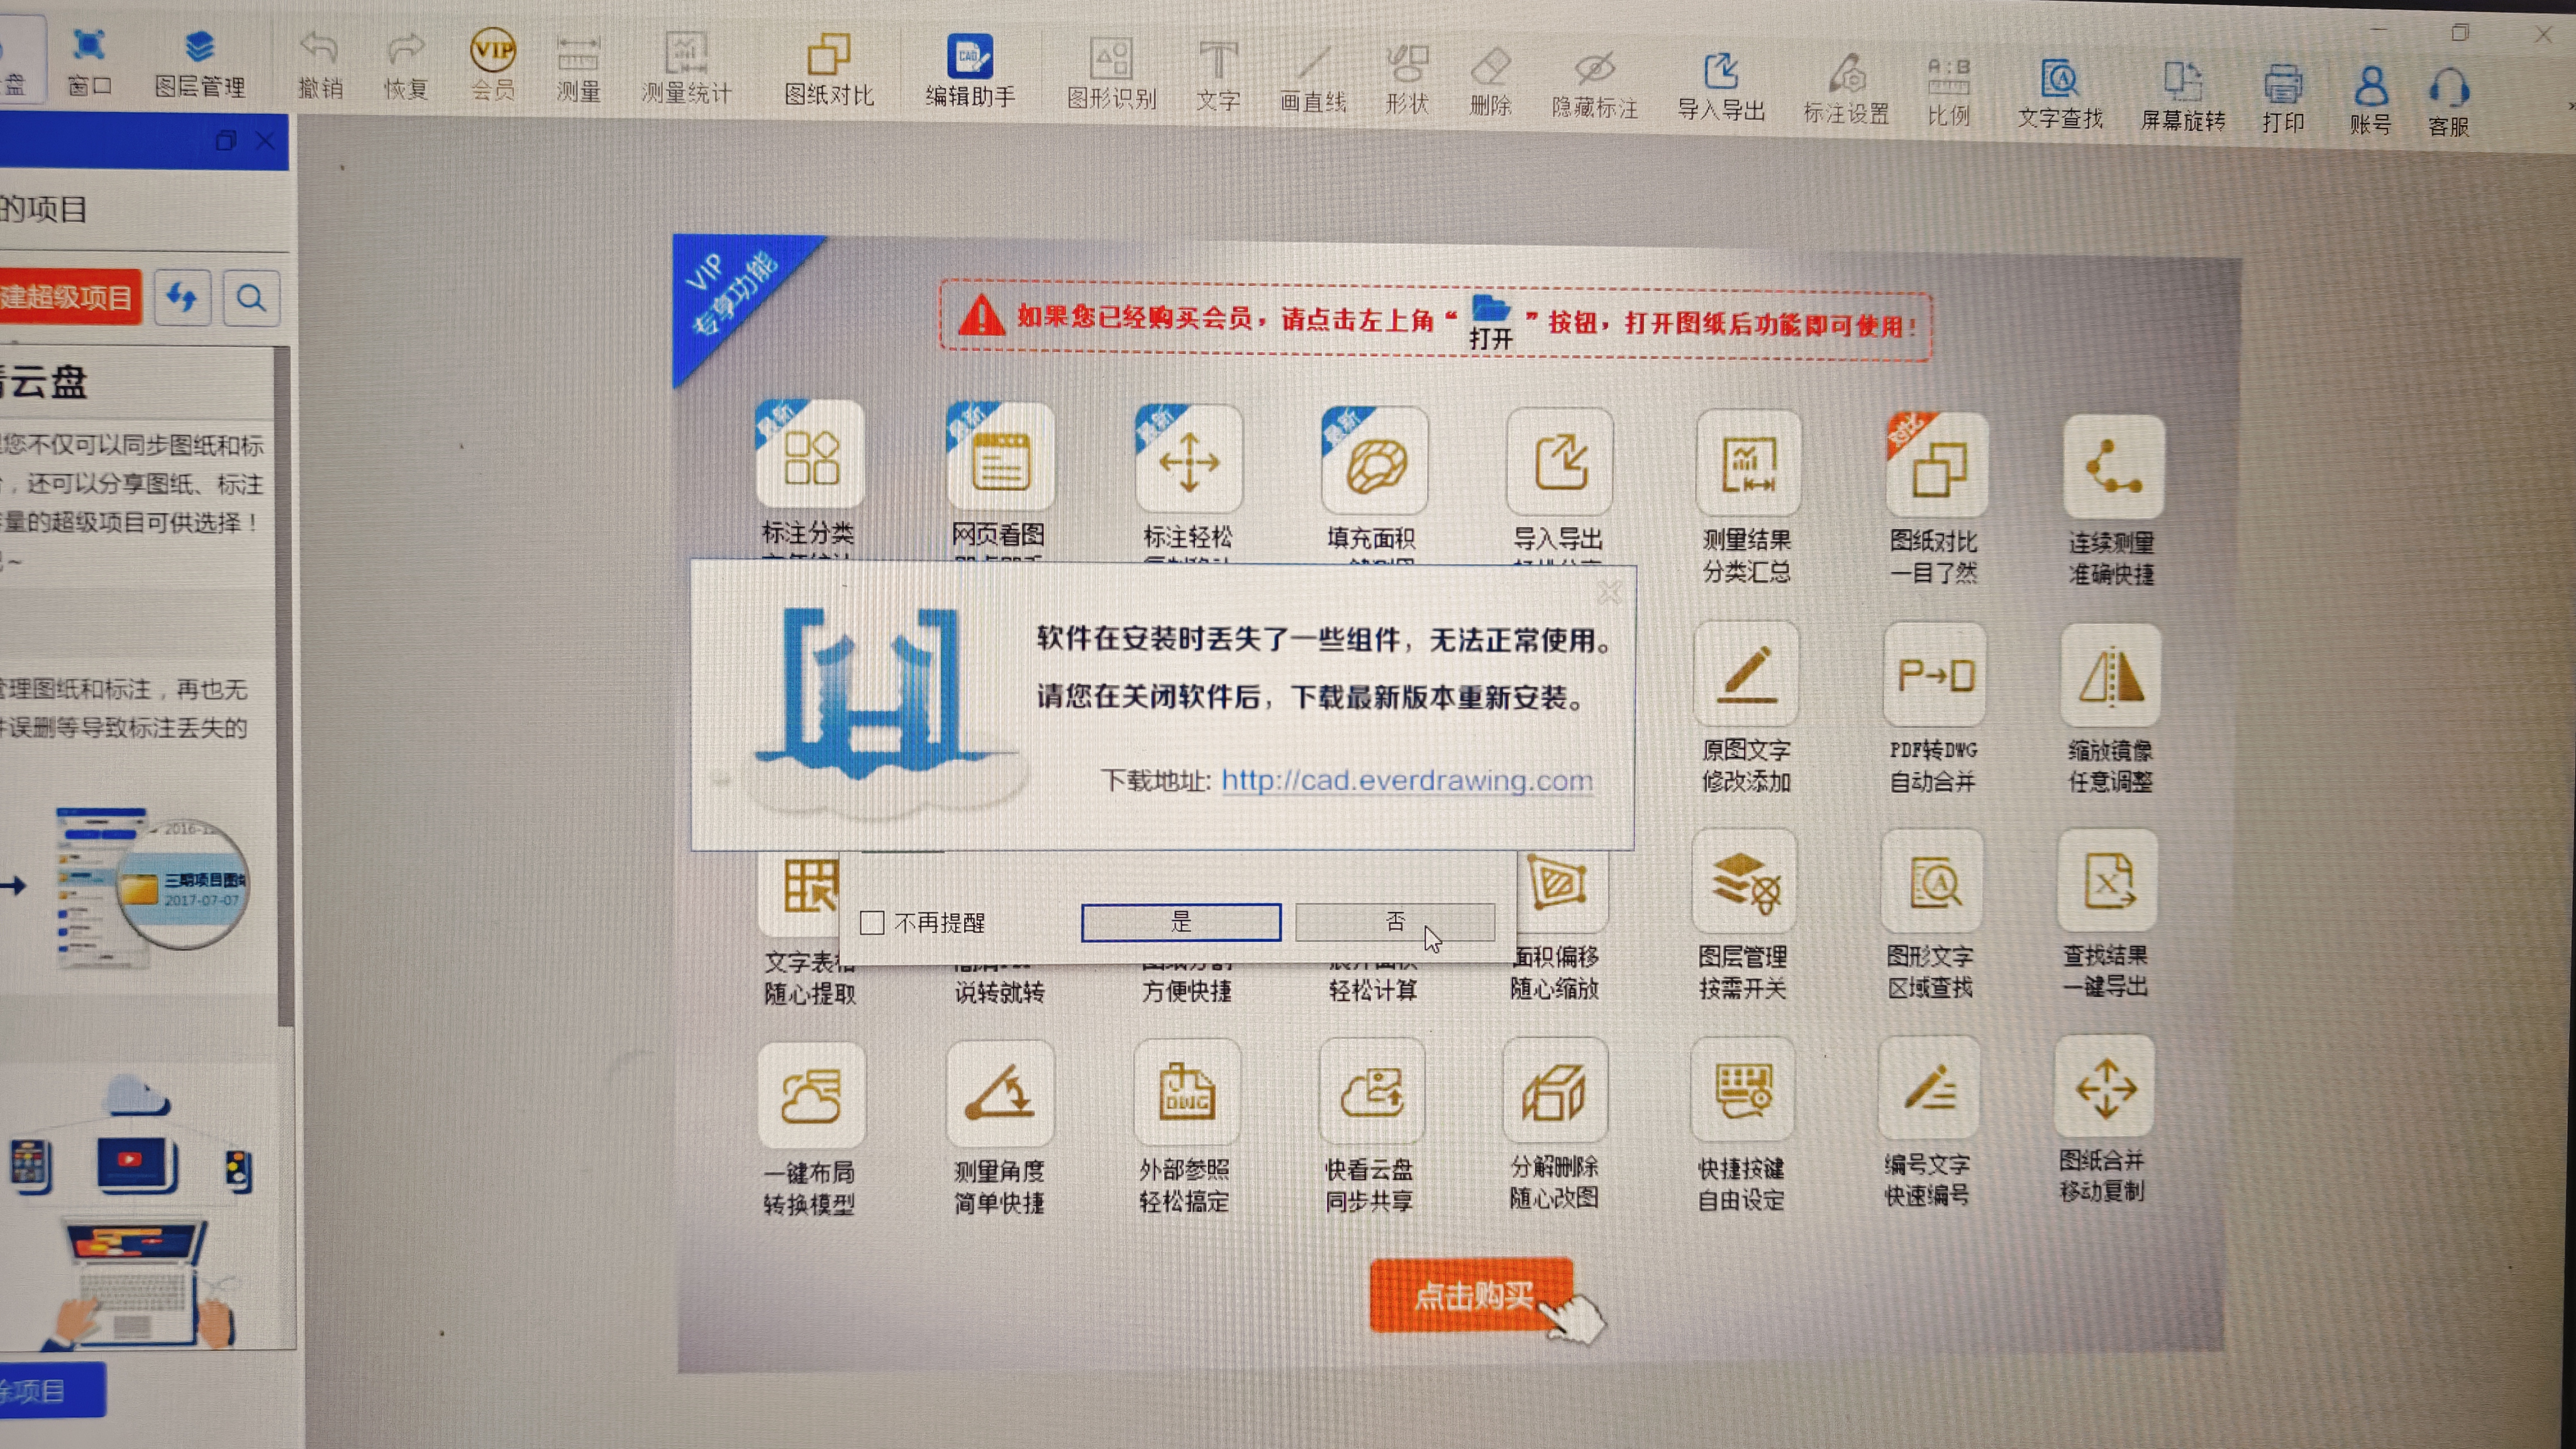
Task: Click the 外部参照 轻松搞定 icon
Action: [x=1186, y=1092]
